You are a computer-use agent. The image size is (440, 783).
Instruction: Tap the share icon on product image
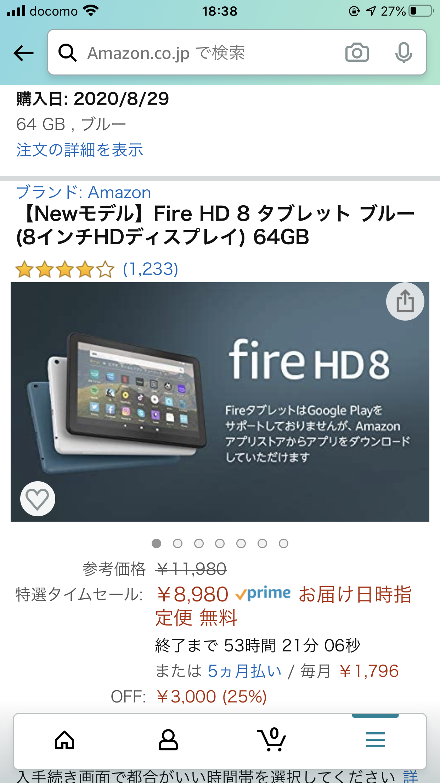coord(405,301)
